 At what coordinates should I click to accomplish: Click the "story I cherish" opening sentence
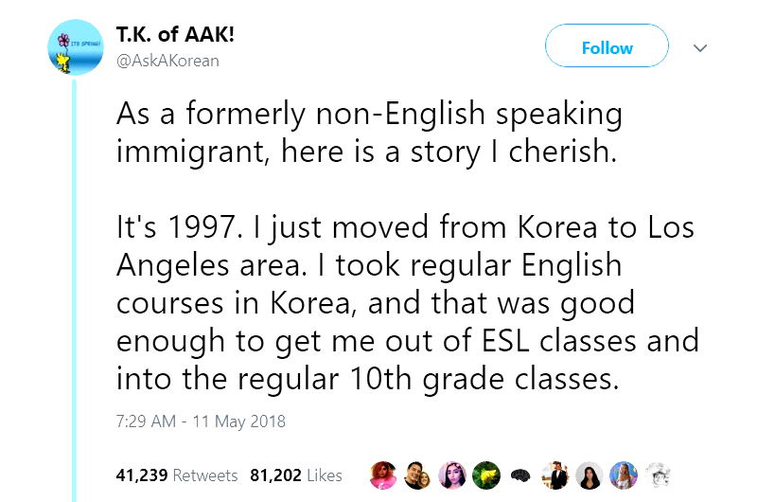pos(369,133)
